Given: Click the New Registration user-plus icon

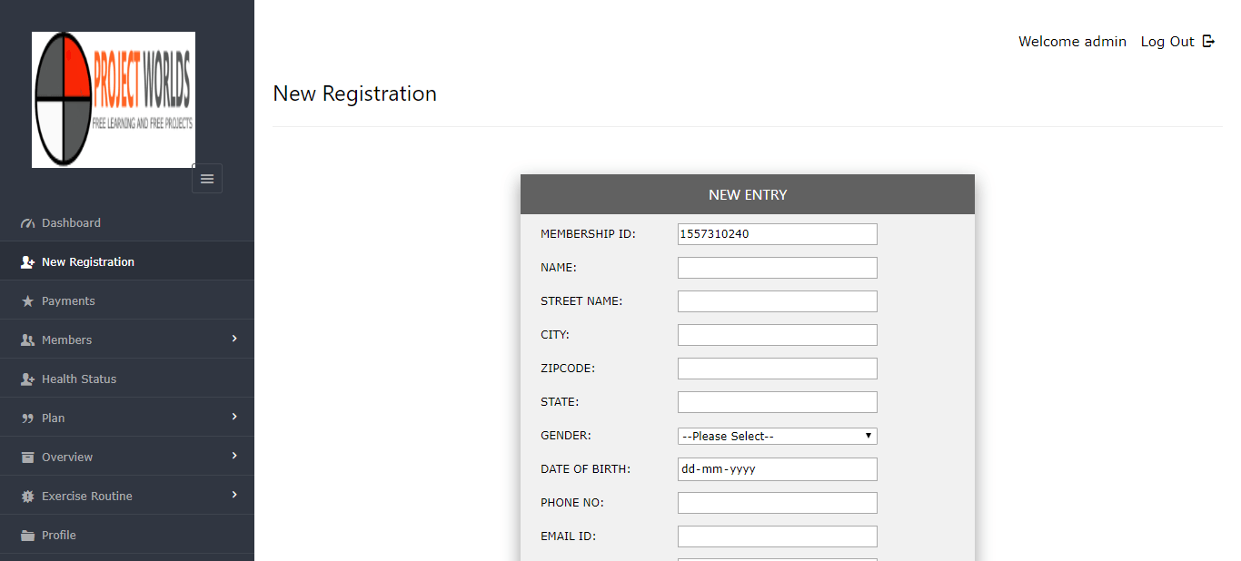Looking at the screenshot, I should point(27,262).
